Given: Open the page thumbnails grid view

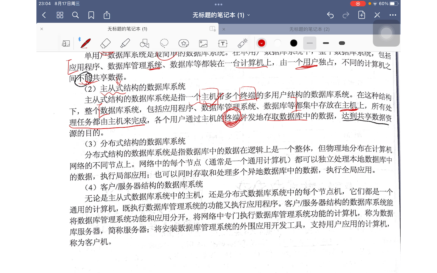Looking at the screenshot, I should (x=60, y=15).
